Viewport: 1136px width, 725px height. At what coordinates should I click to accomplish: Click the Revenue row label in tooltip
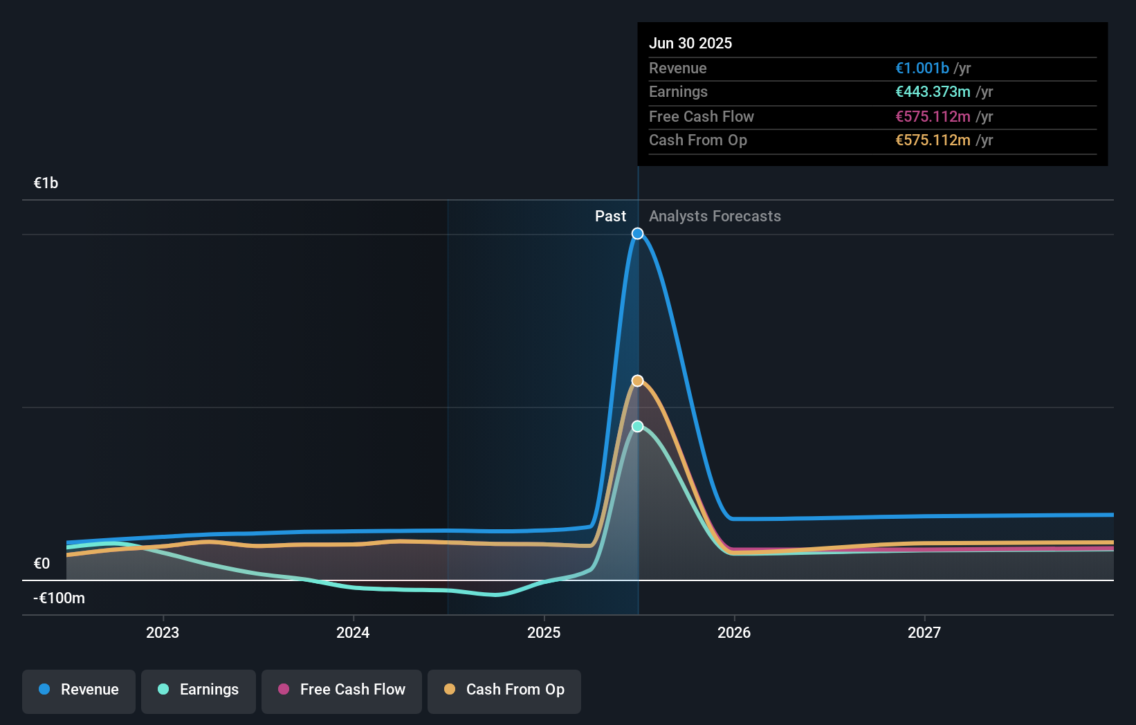pos(678,68)
